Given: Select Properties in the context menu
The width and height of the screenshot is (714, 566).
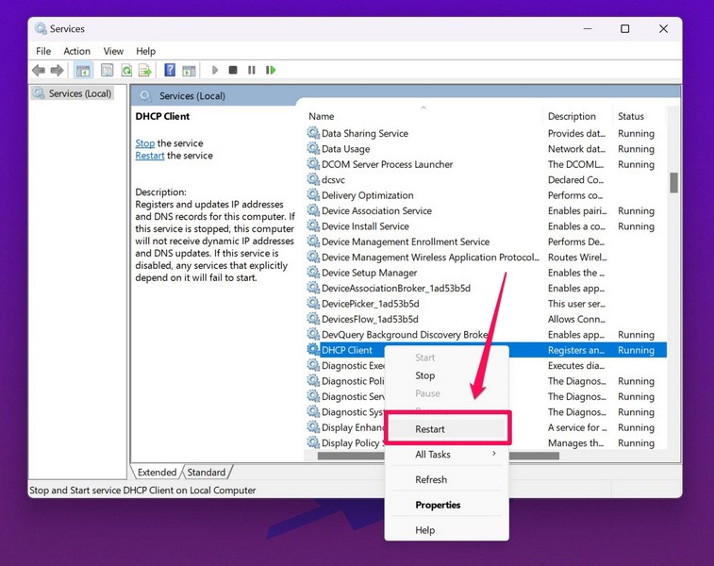Looking at the screenshot, I should [x=438, y=505].
